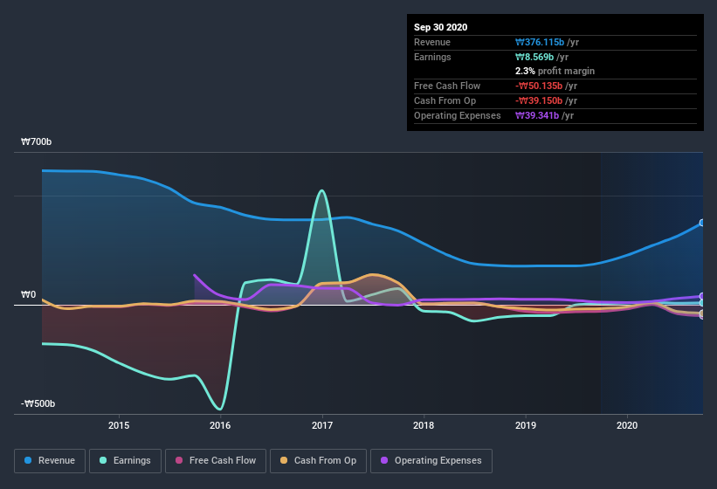The image size is (717, 489).
Task: Select the Revenue row label in the tooltip
Action: point(432,42)
